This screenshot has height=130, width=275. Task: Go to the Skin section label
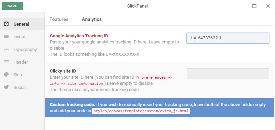[18, 75]
